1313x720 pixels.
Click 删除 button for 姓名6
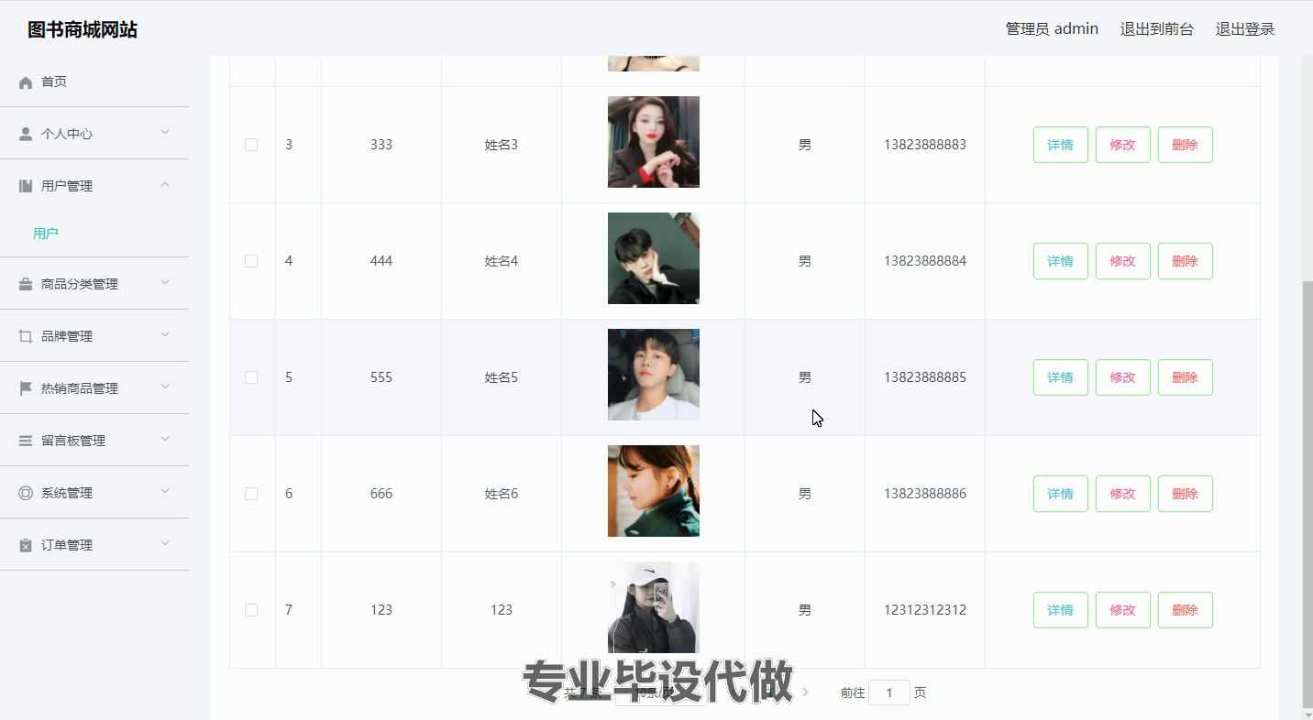click(x=1186, y=494)
